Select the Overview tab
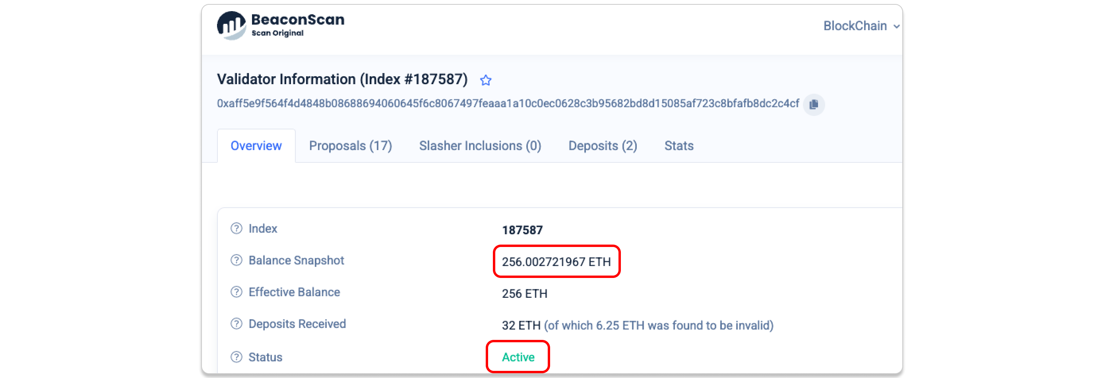The width and height of the screenshot is (1105, 378). (256, 146)
